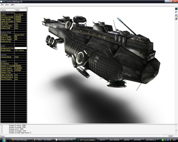The height and width of the screenshot is (142, 178).
Task: Toggle Compress MTX 'false' value
Action: pyautogui.click(x=21, y=26)
